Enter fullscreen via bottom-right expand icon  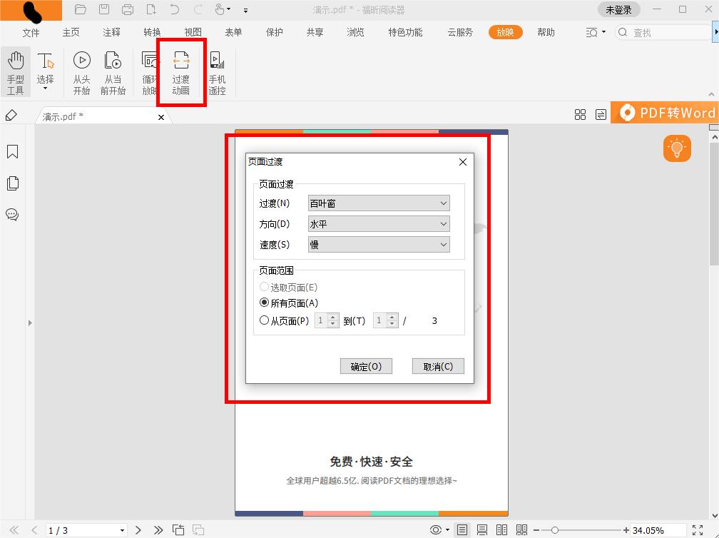coord(697,530)
